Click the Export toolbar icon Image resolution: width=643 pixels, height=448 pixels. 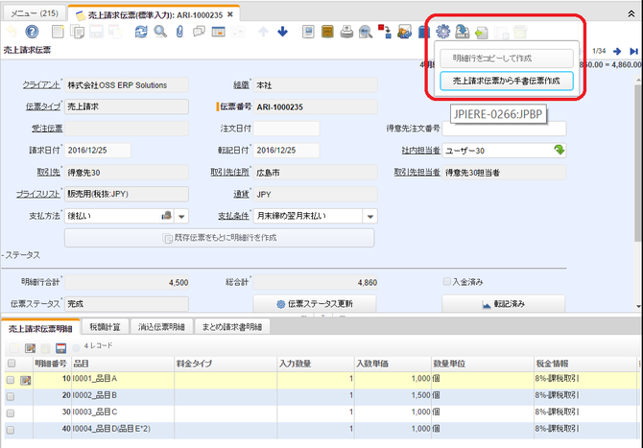(x=463, y=32)
